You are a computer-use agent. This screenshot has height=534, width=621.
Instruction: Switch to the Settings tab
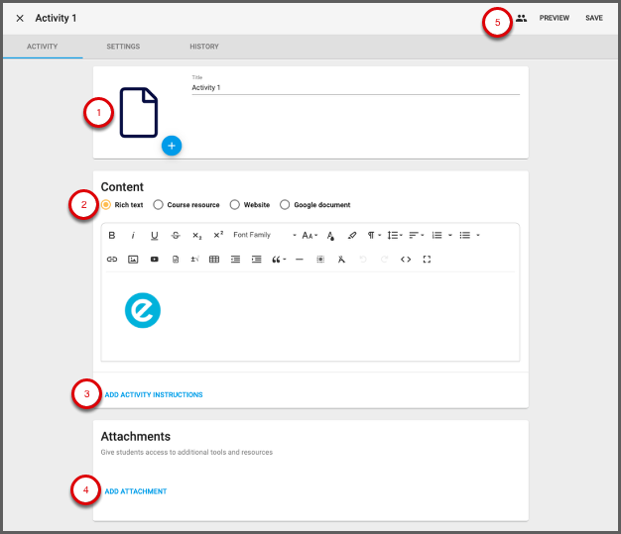123,47
